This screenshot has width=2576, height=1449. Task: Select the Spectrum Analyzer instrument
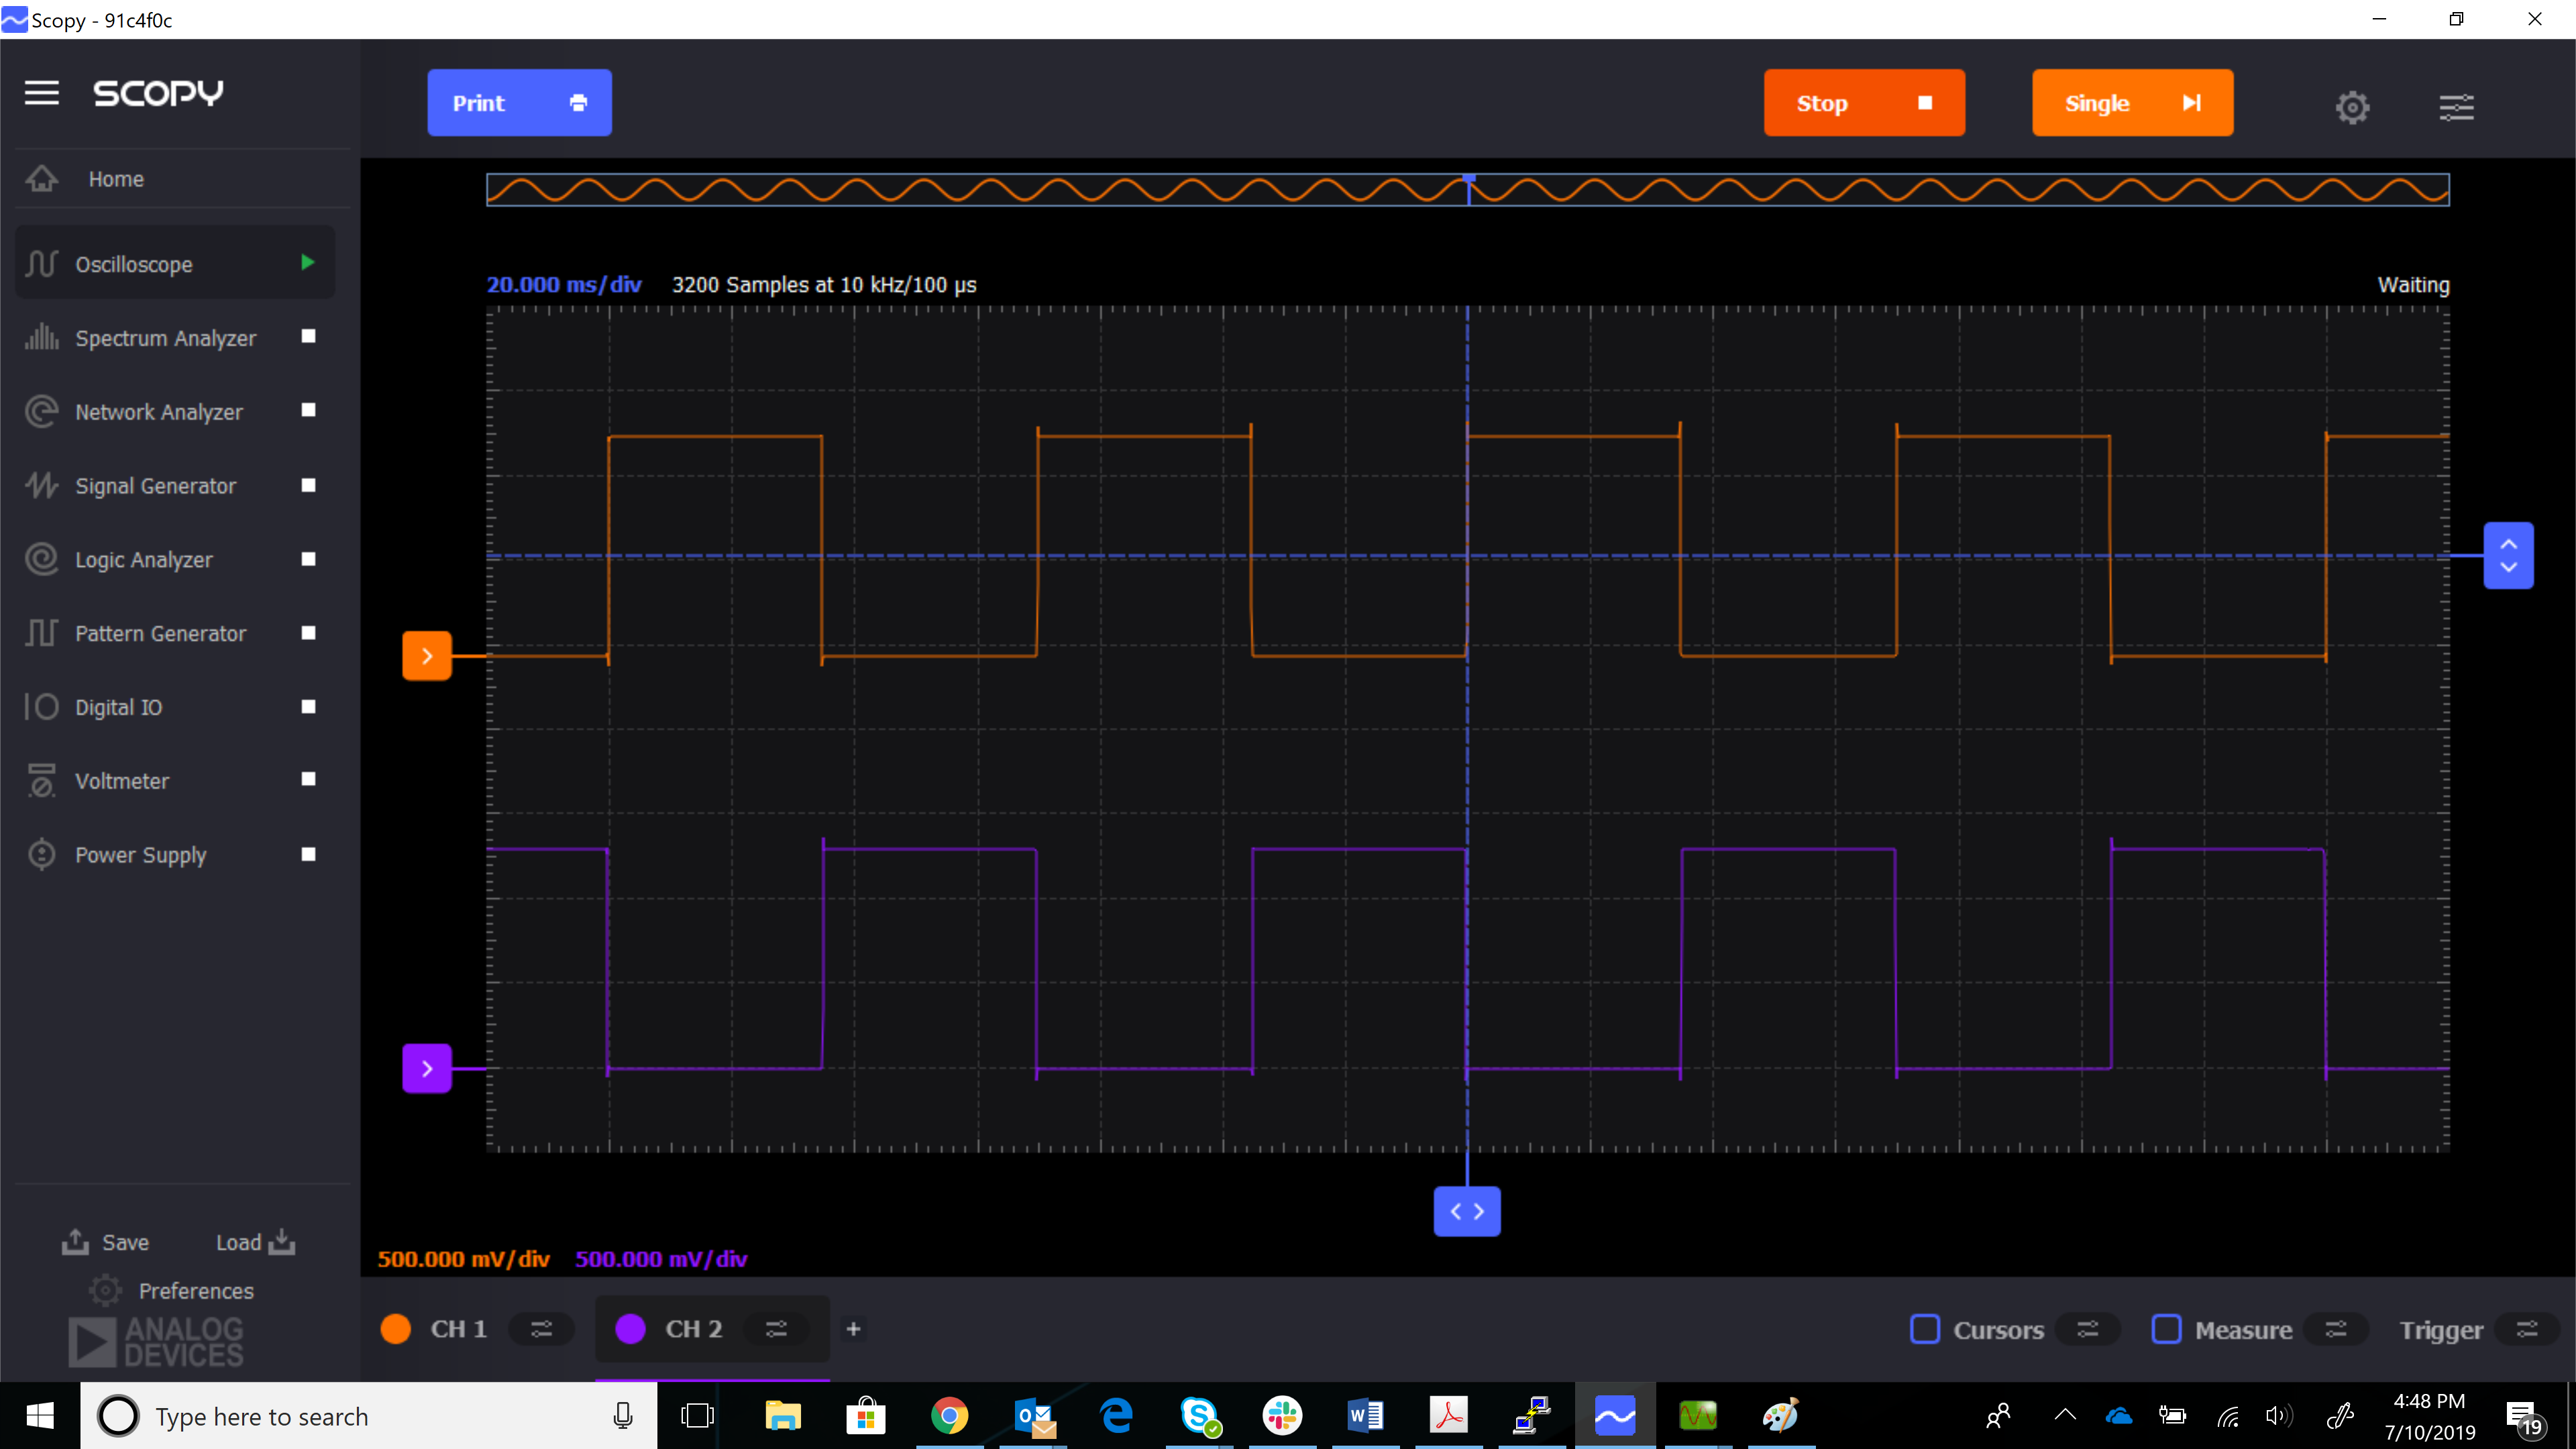165,337
